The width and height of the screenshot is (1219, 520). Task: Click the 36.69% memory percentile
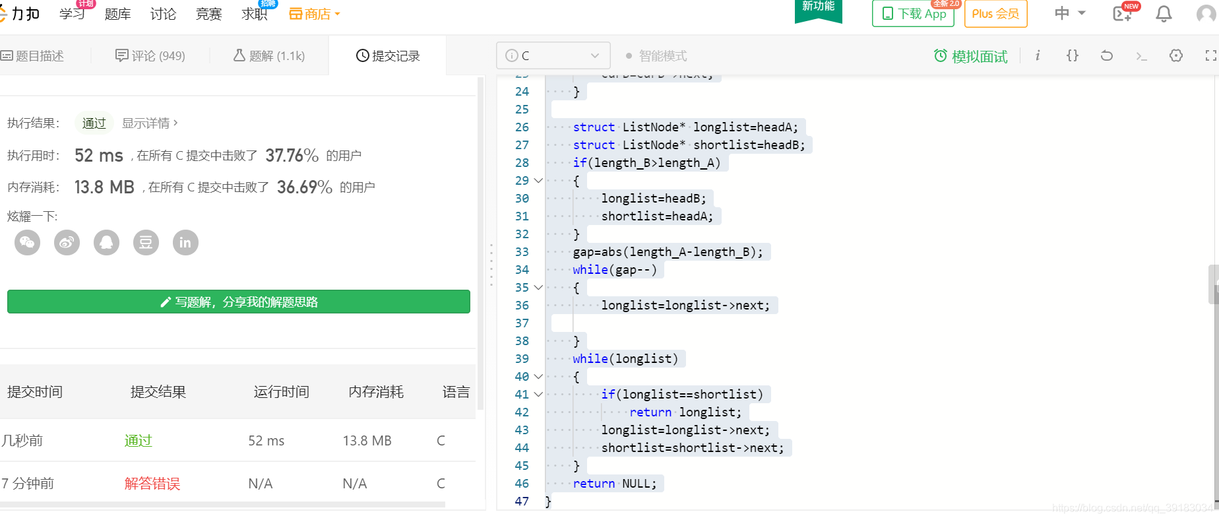point(305,187)
